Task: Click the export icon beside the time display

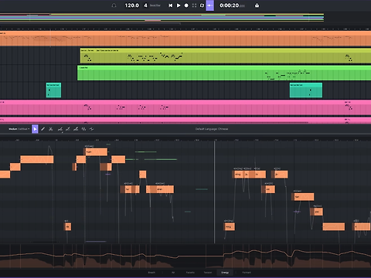Action: coord(257,5)
